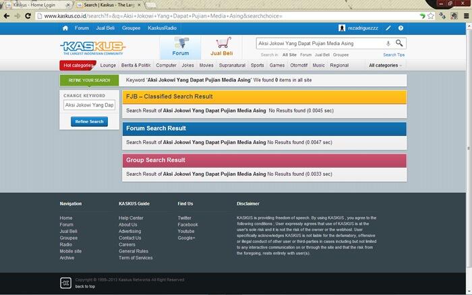Screen dimensions: 472x295
Task: Choose Forum search scope option
Action: point(305,55)
